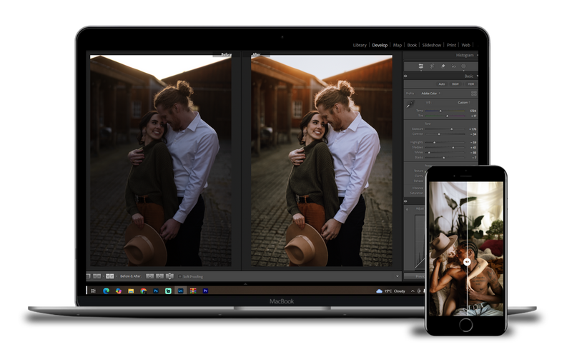
Task: Click the HDR button
Action: tap(471, 84)
